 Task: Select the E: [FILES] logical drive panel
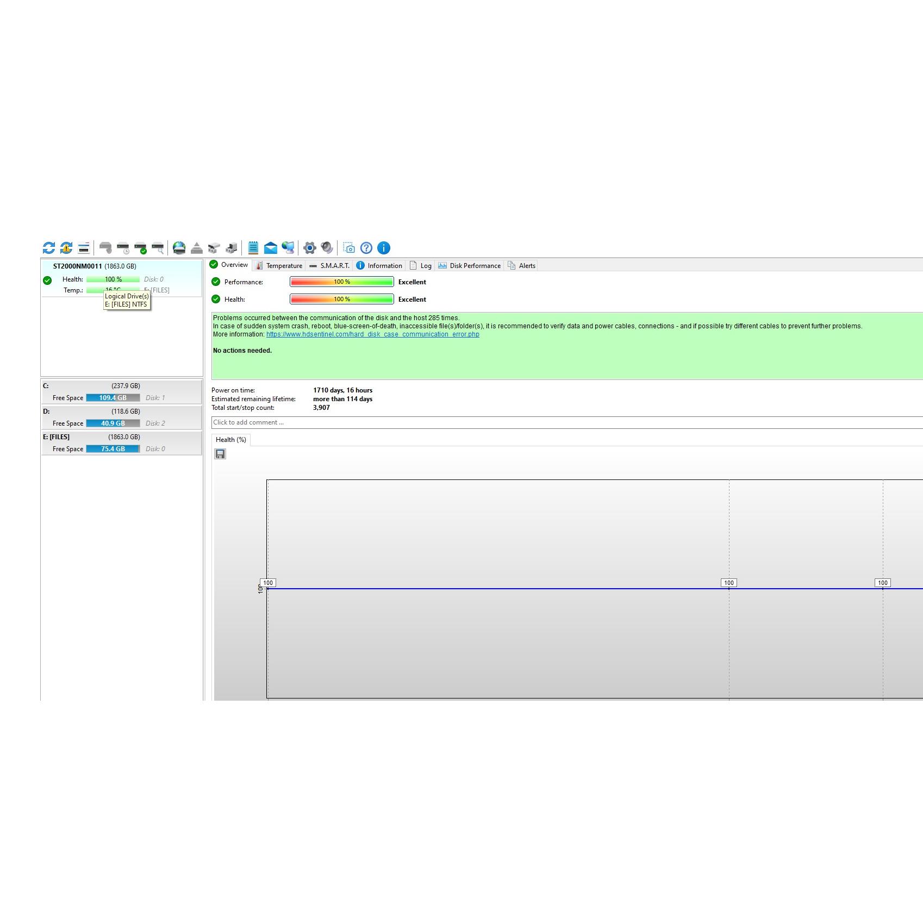[121, 442]
